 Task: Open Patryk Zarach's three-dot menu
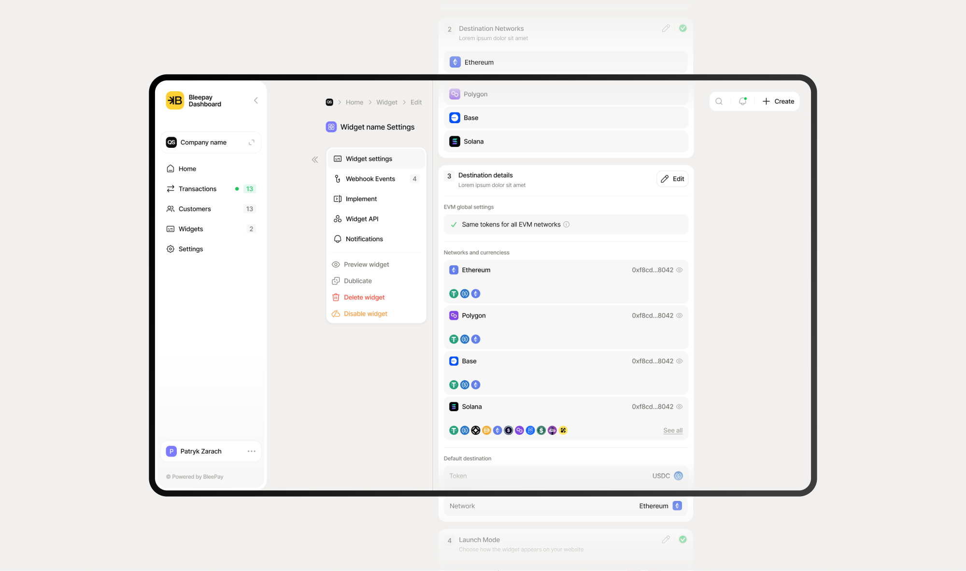(252, 451)
